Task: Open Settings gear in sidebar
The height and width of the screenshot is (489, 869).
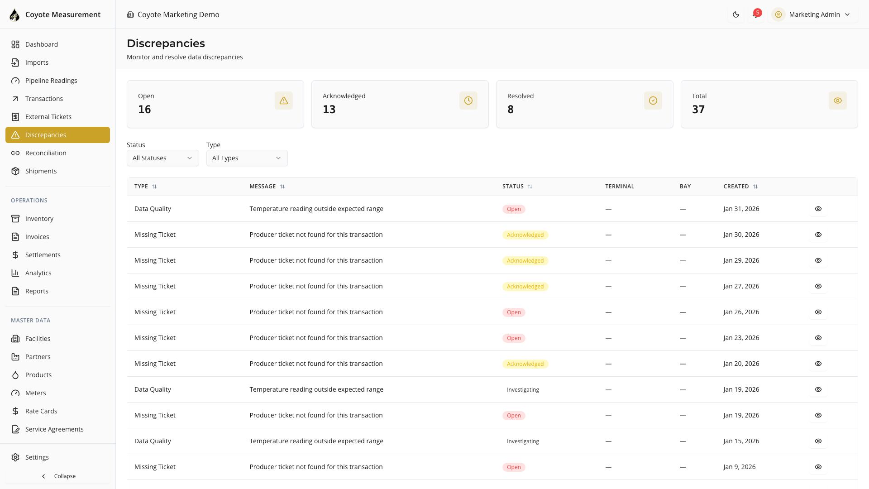Action: tap(15, 457)
